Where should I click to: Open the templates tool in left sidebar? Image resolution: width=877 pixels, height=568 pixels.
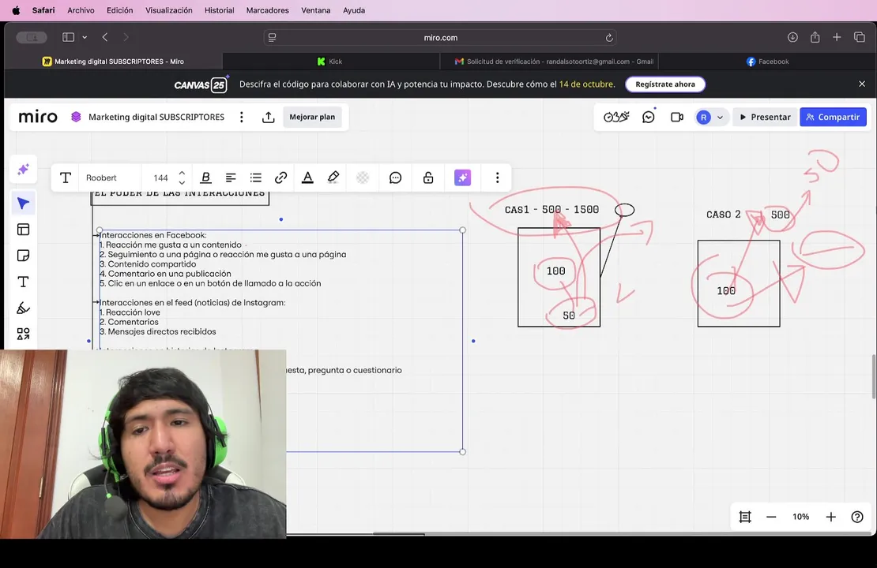pyautogui.click(x=23, y=230)
